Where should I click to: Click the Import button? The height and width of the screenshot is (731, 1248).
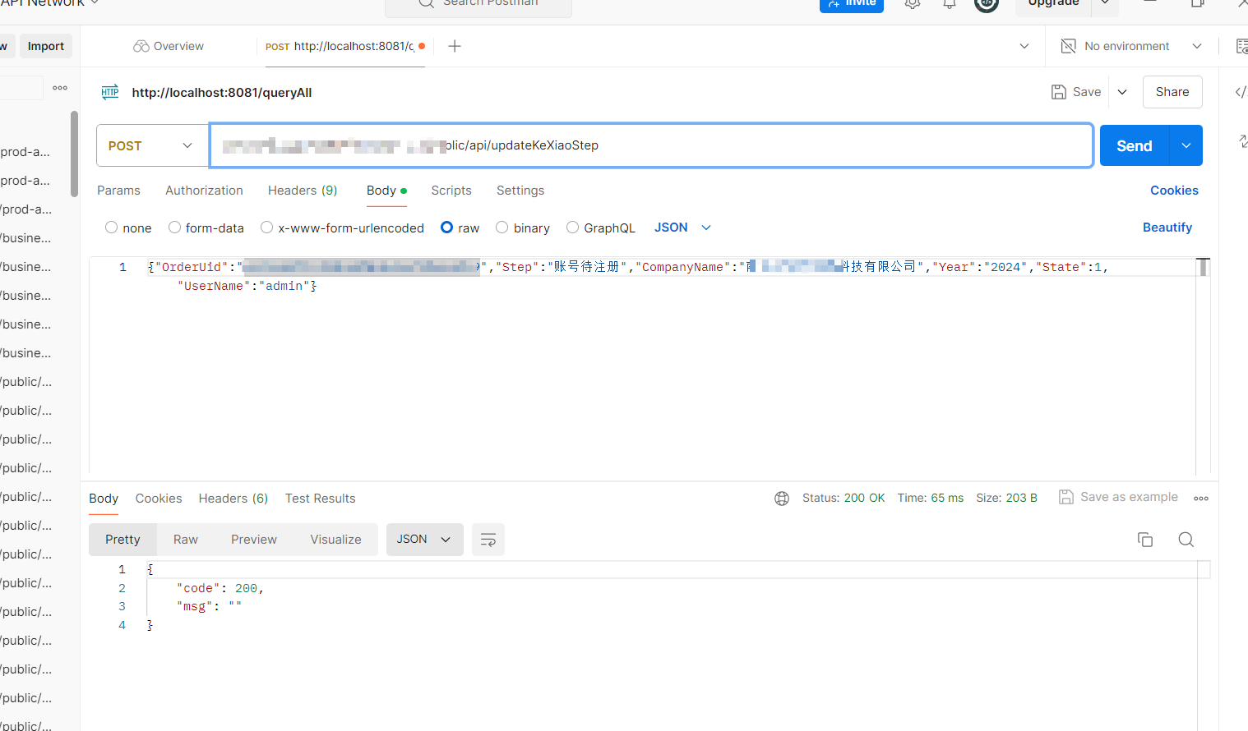click(46, 46)
